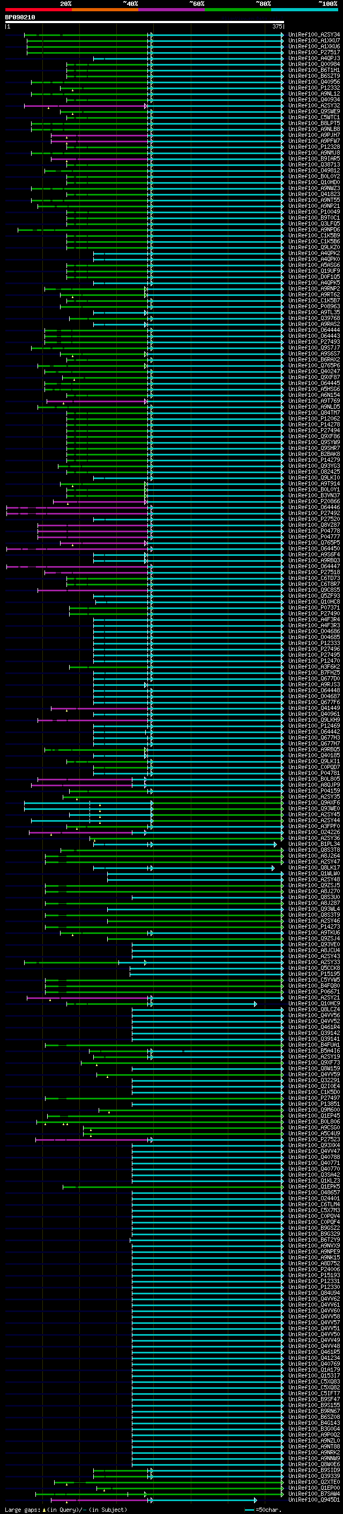Open hit UniRef100_P27492

(x=314, y=513)
